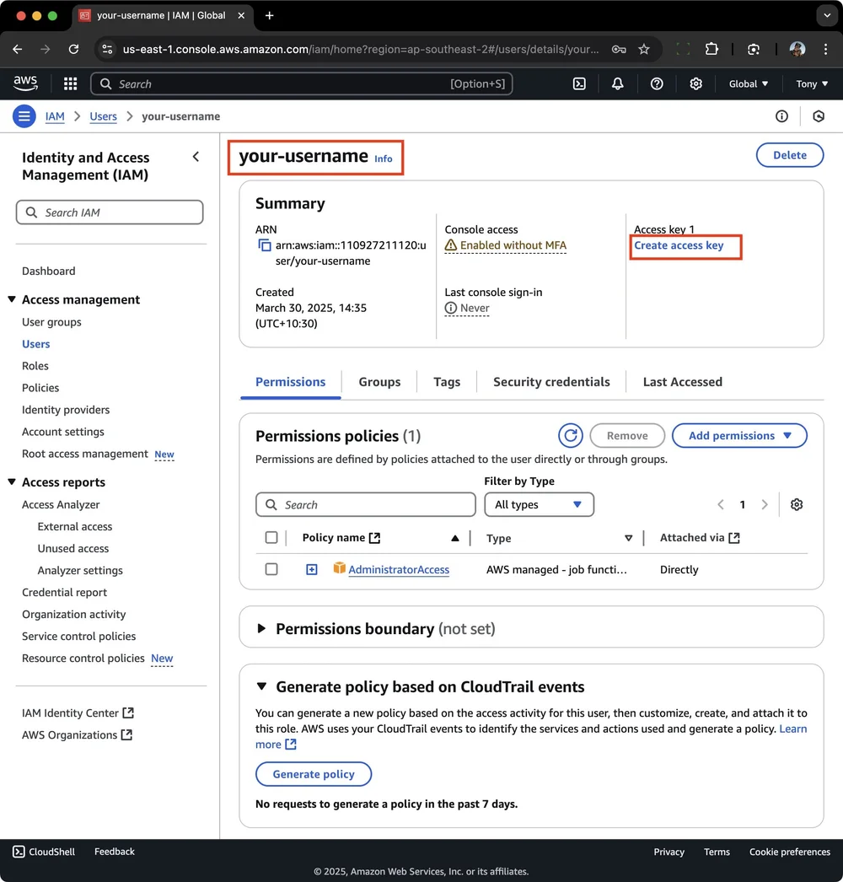Go back with browser back arrow
The image size is (843, 882).
[x=18, y=49]
